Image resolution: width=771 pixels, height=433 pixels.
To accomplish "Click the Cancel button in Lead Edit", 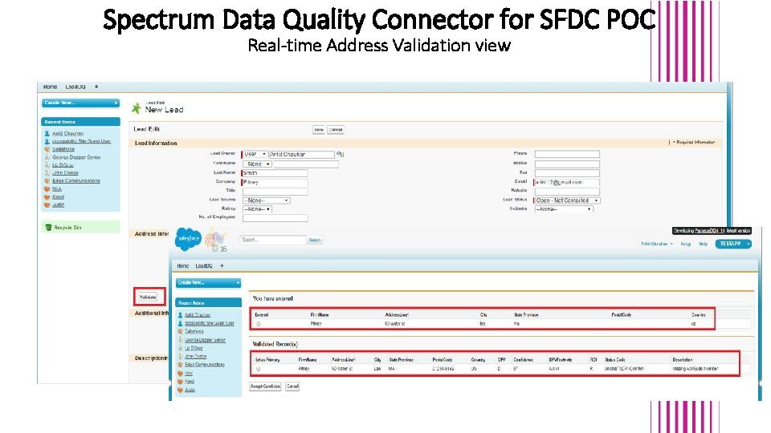I will (x=336, y=130).
